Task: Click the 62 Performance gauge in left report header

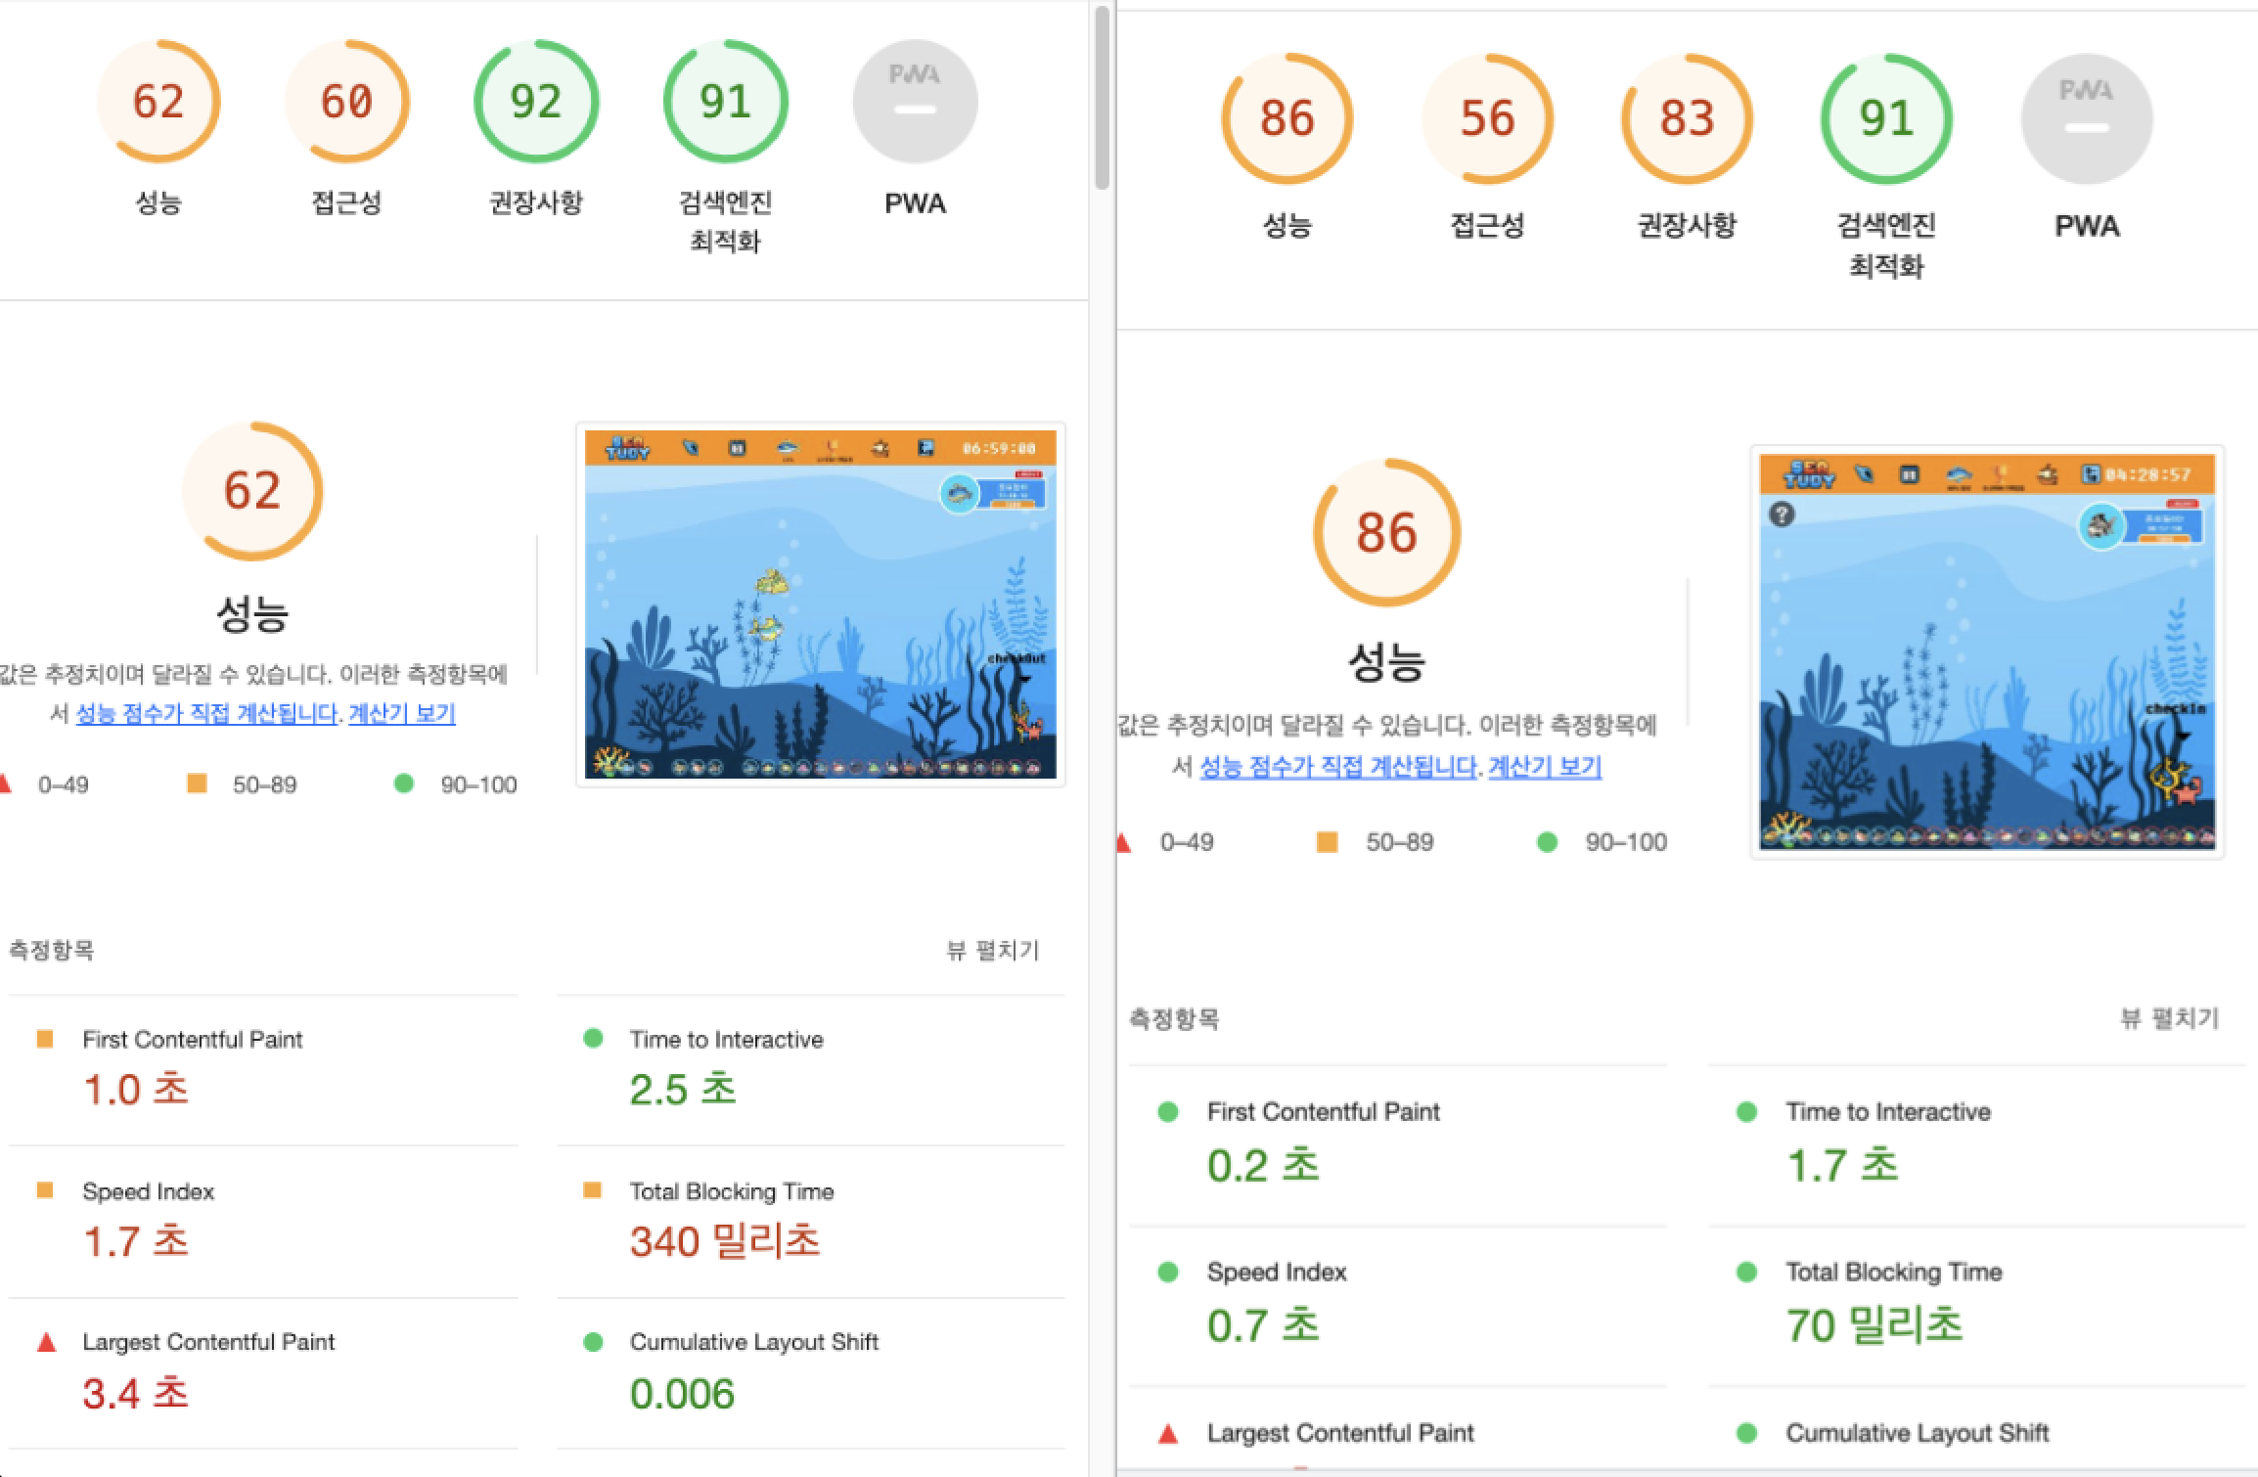Action: coord(158,102)
